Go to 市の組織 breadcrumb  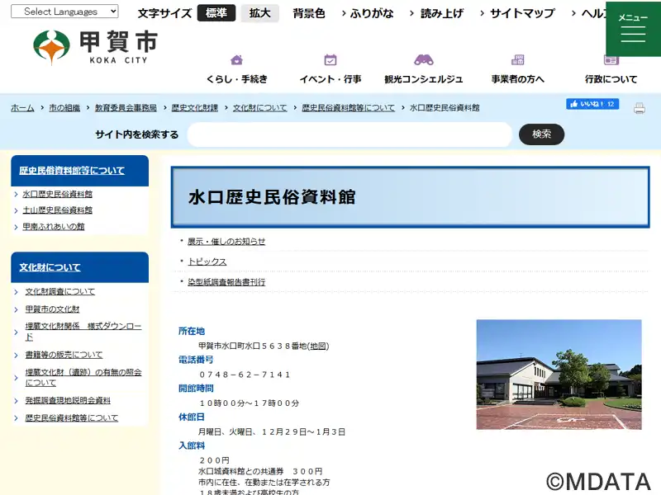[64, 108]
